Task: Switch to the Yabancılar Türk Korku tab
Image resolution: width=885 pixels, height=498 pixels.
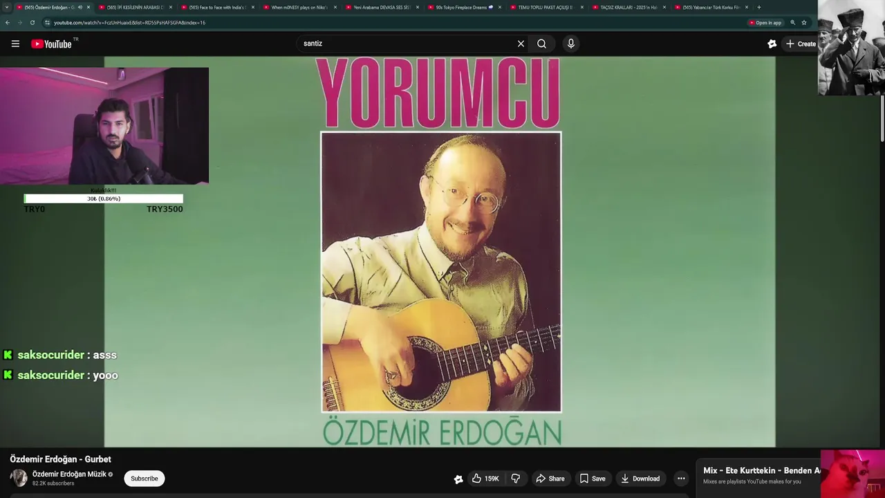Action: point(711,7)
